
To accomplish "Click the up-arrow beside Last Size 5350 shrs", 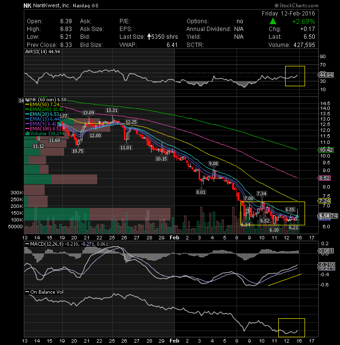I will (x=149, y=36).
